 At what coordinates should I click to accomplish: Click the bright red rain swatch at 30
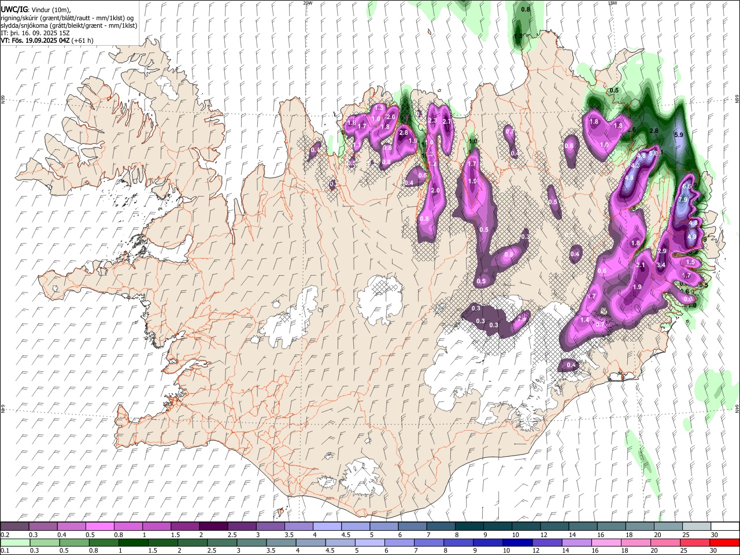click(724, 542)
